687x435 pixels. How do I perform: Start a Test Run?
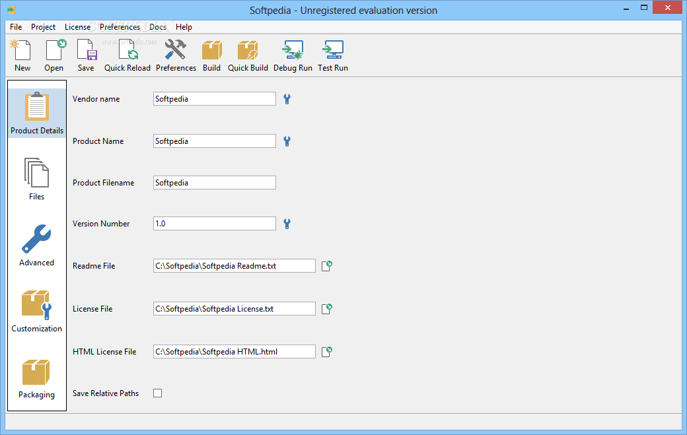(x=333, y=55)
